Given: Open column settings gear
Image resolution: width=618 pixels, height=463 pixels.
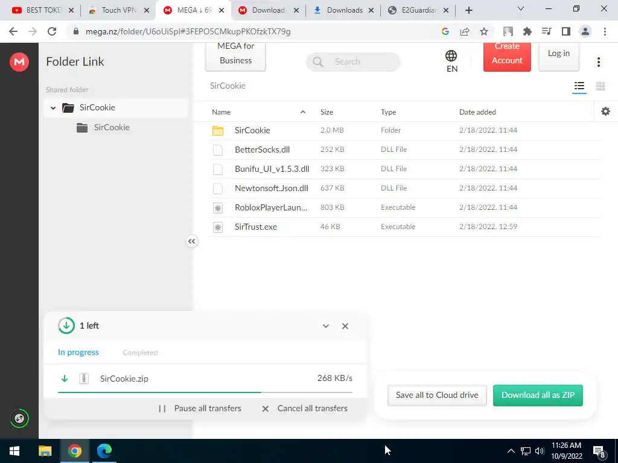Looking at the screenshot, I should (x=605, y=112).
